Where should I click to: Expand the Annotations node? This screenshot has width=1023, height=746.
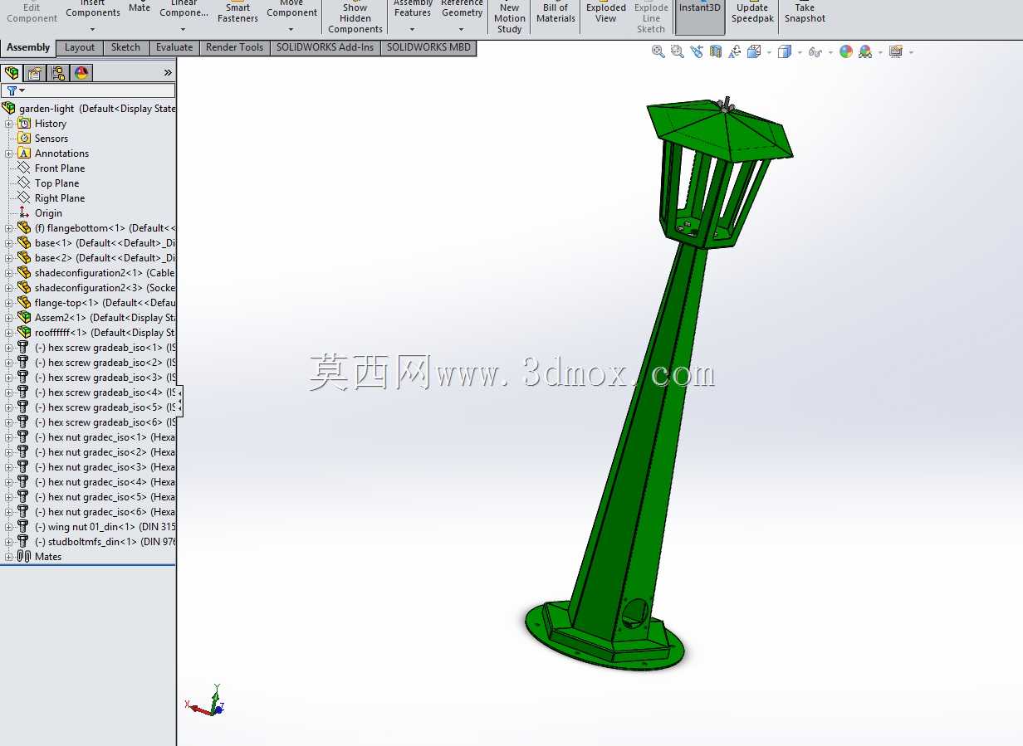[x=9, y=154]
